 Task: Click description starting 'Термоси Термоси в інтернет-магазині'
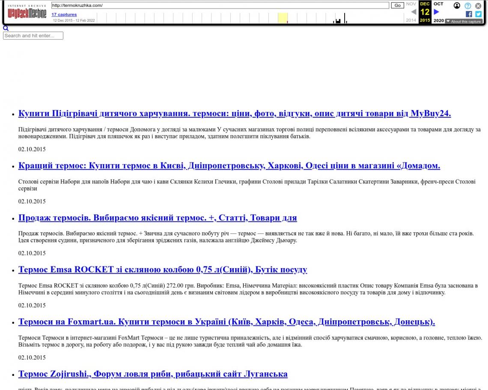pos(250,341)
